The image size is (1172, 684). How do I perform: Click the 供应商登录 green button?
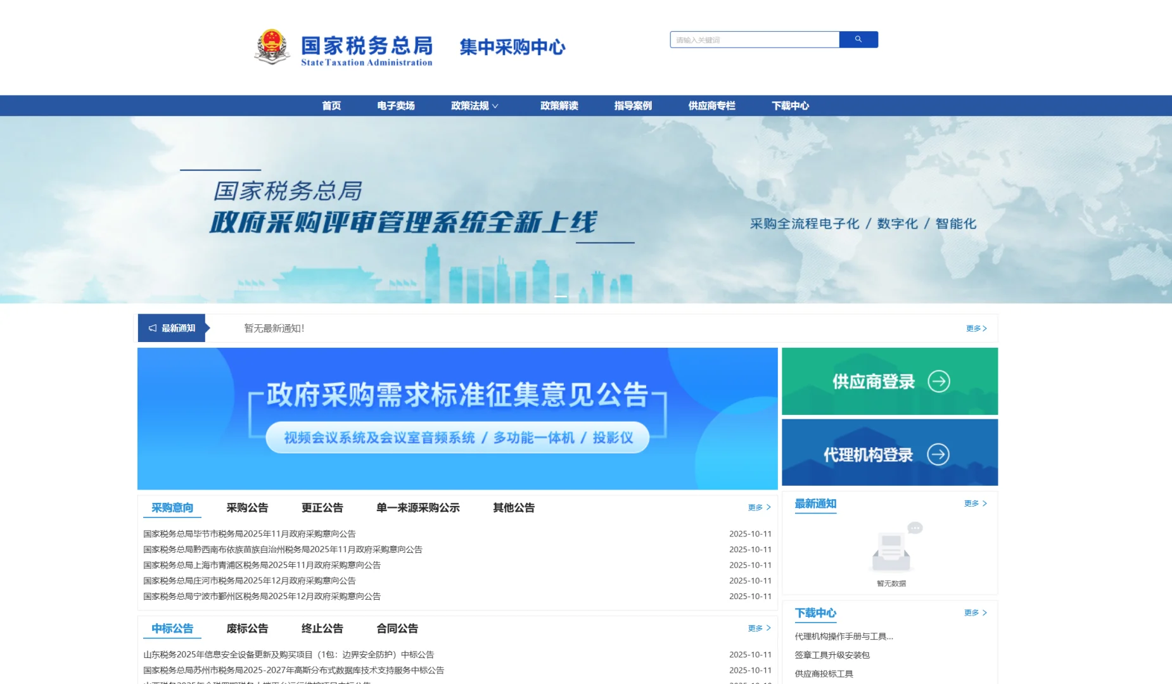(889, 381)
